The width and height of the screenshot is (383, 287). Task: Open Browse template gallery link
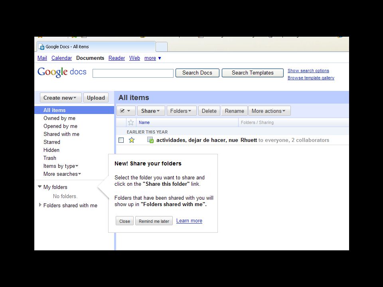tap(311, 78)
